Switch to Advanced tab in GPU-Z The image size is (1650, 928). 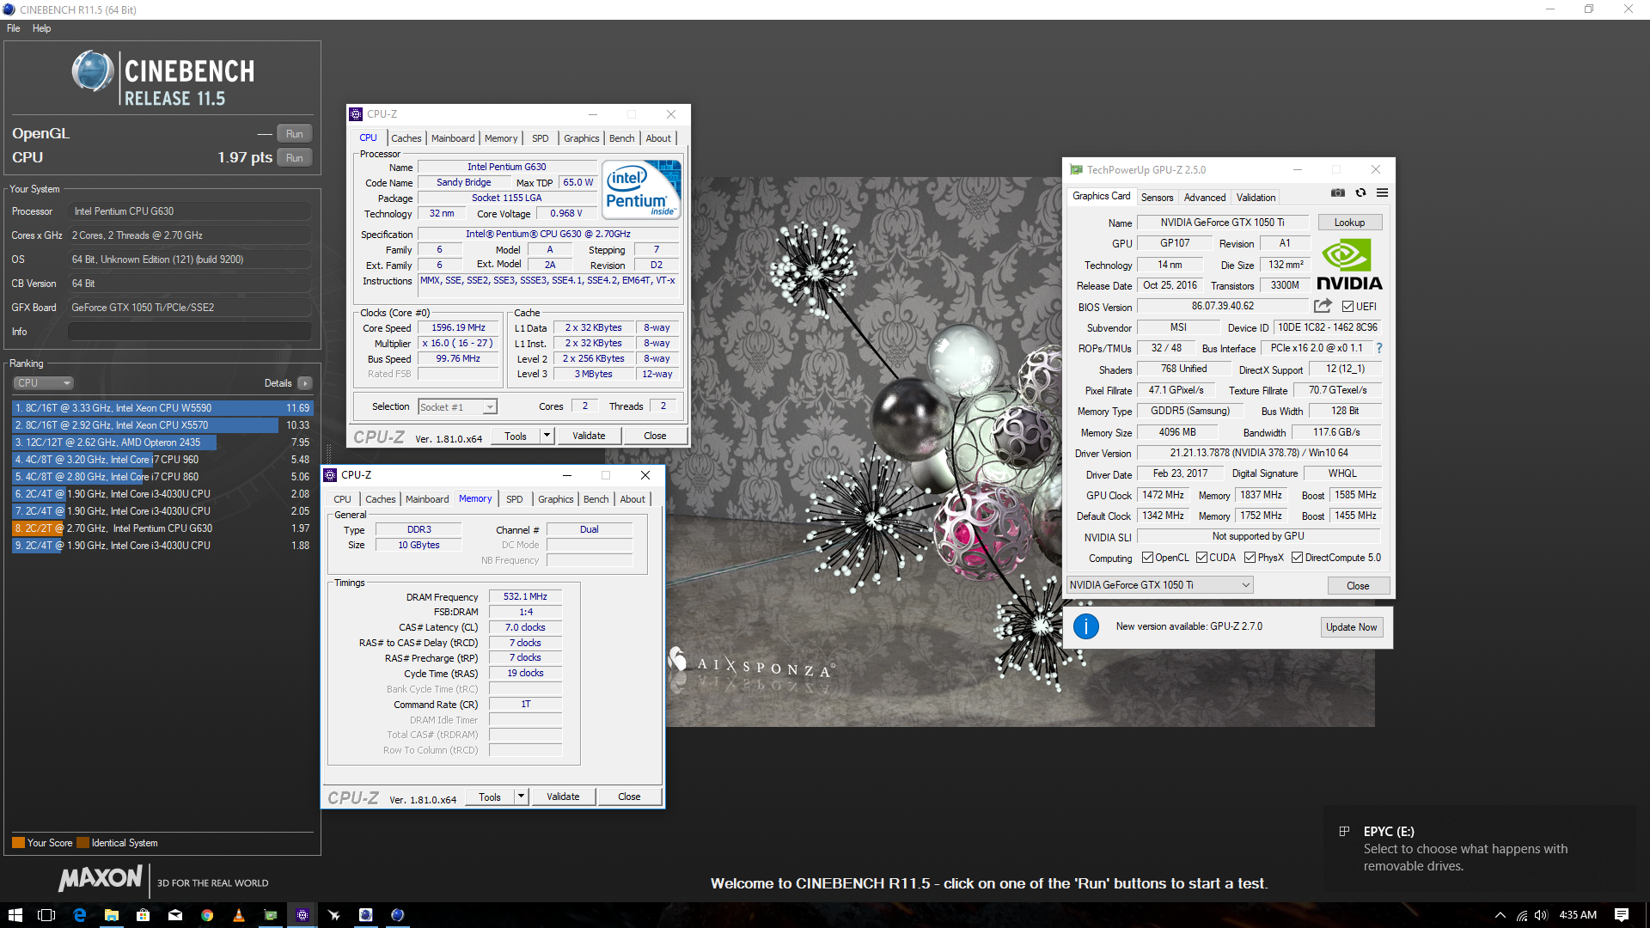[x=1205, y=198]
